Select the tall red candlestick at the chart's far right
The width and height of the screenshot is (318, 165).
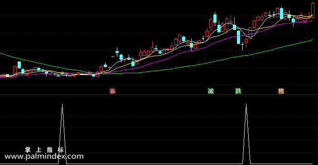[313, 9]
